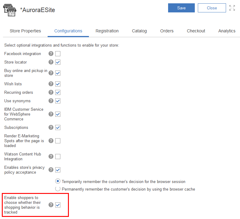Open help for Subscriptions

pos(51,127)
